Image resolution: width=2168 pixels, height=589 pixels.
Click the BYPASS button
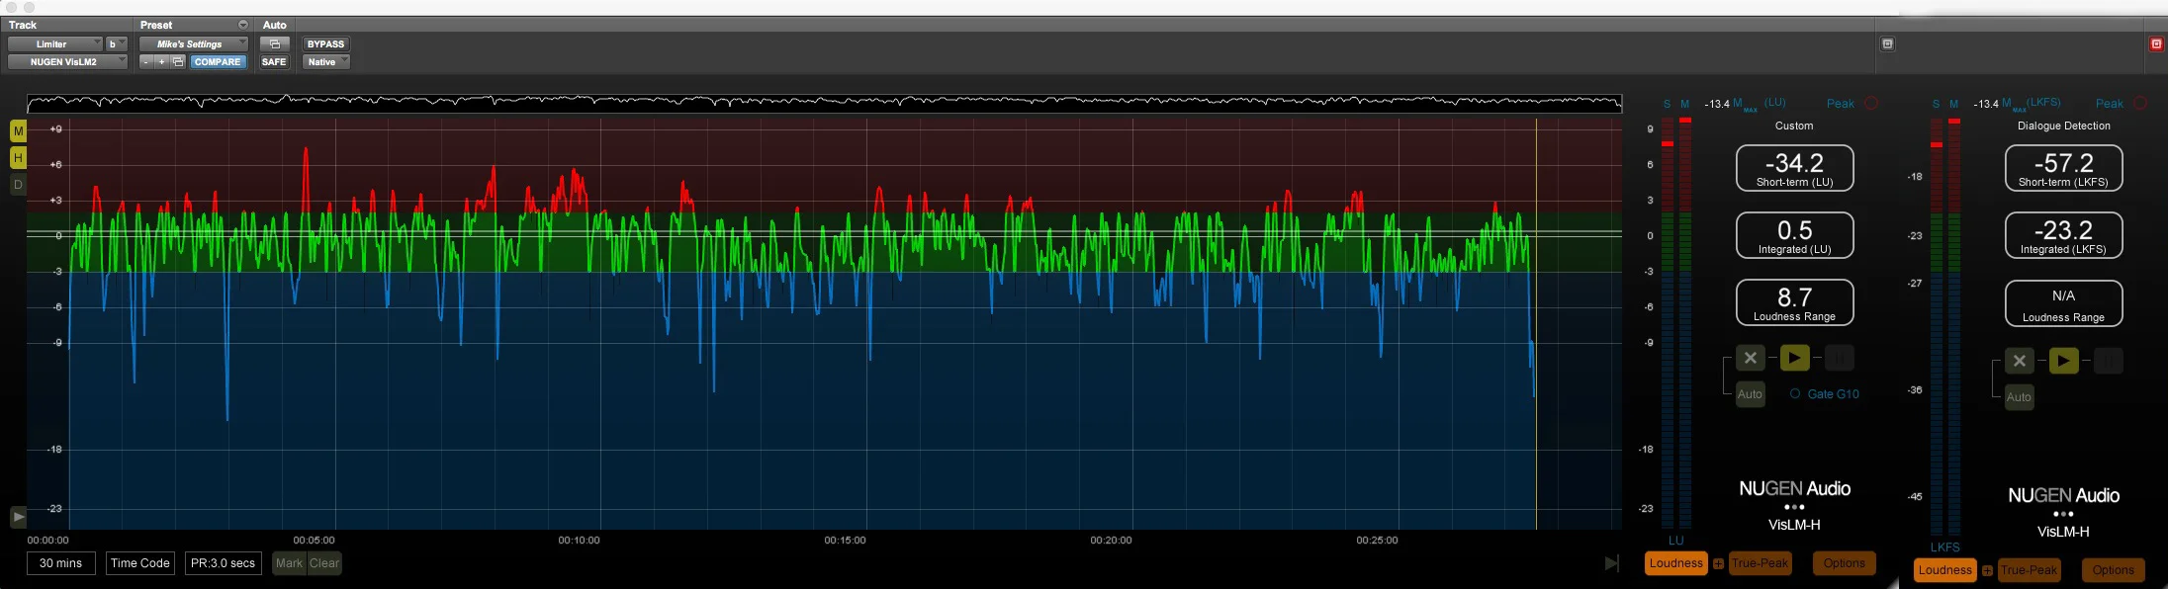(x=325, y=43)
